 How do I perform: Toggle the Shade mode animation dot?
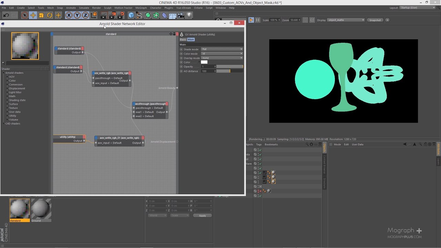[181, 49]
